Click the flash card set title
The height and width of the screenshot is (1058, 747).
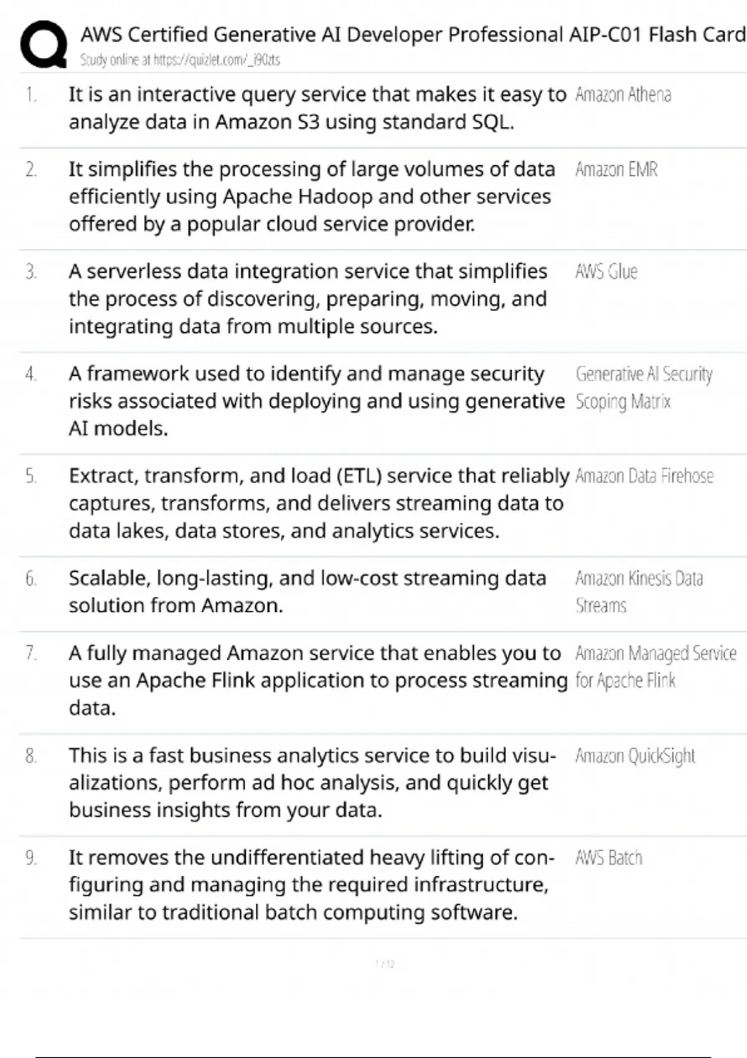(412, 34)
